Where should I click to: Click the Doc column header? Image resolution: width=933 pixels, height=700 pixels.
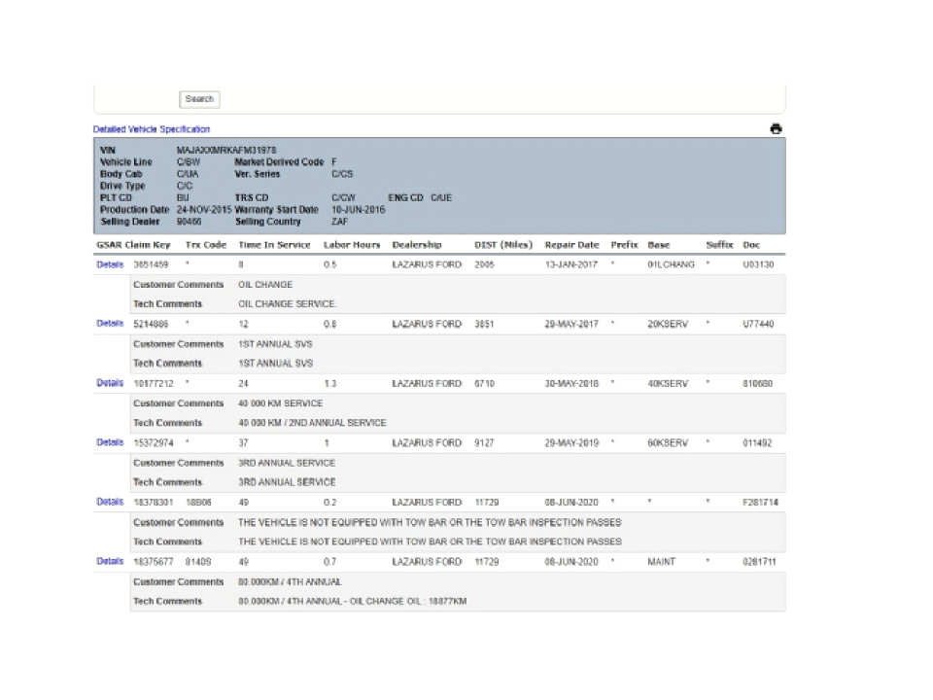(x=751, y=245)
